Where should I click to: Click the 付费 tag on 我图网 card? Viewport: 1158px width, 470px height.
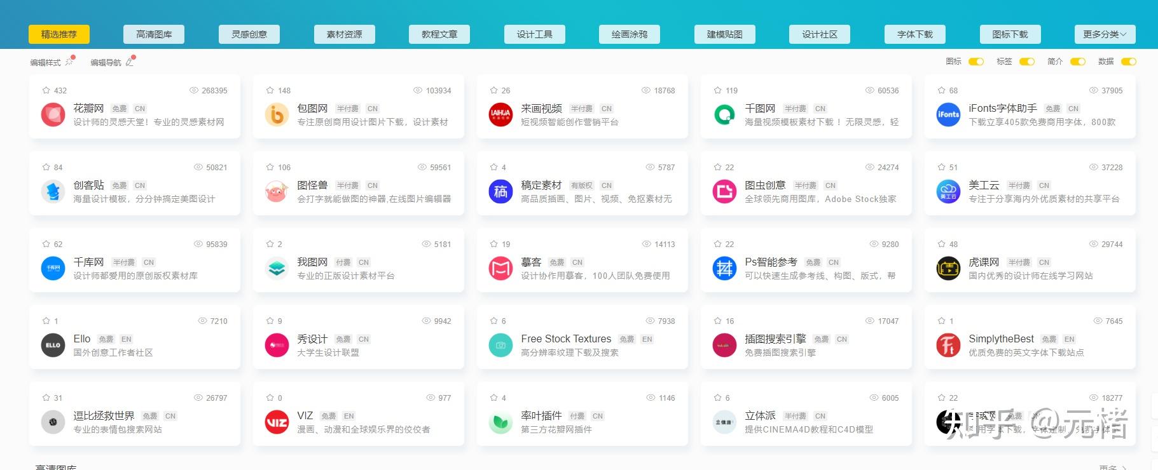[343, 262]
